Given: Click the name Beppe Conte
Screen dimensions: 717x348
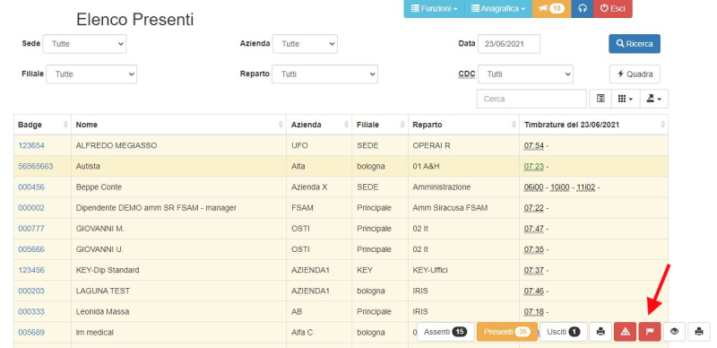Looking at the screenshot, I should click(99, 187).
